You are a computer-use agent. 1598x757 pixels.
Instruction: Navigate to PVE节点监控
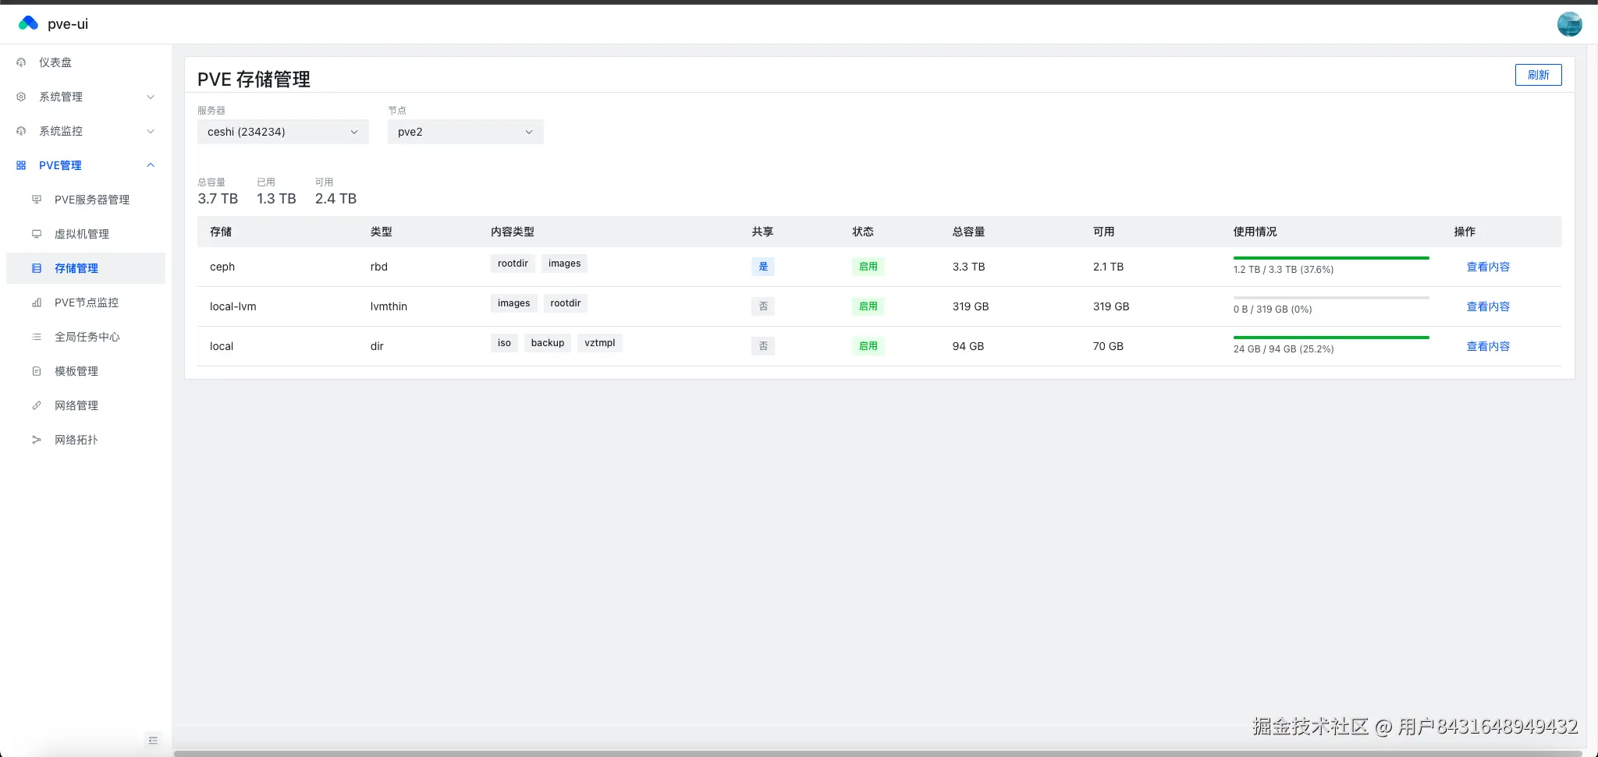[x=86, y=302]
